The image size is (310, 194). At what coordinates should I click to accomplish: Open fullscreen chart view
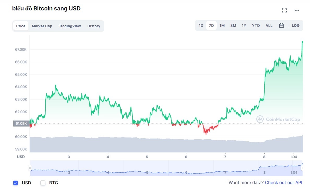click(284, 10)
